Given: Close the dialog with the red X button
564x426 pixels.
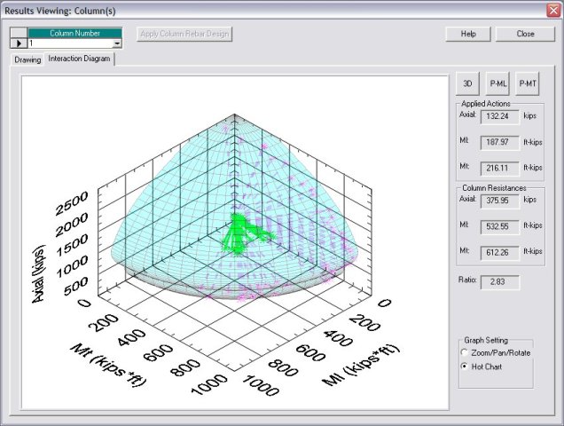Looking at the screenshot, I should [x=553, y=11].
